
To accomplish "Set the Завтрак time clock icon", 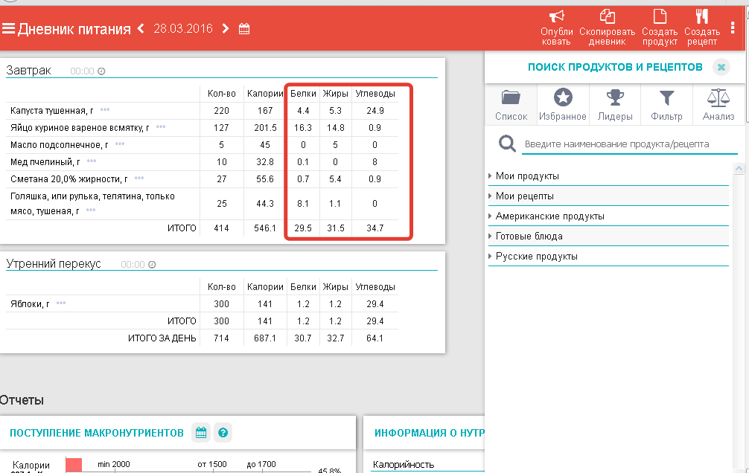I will tap(101, 71).
